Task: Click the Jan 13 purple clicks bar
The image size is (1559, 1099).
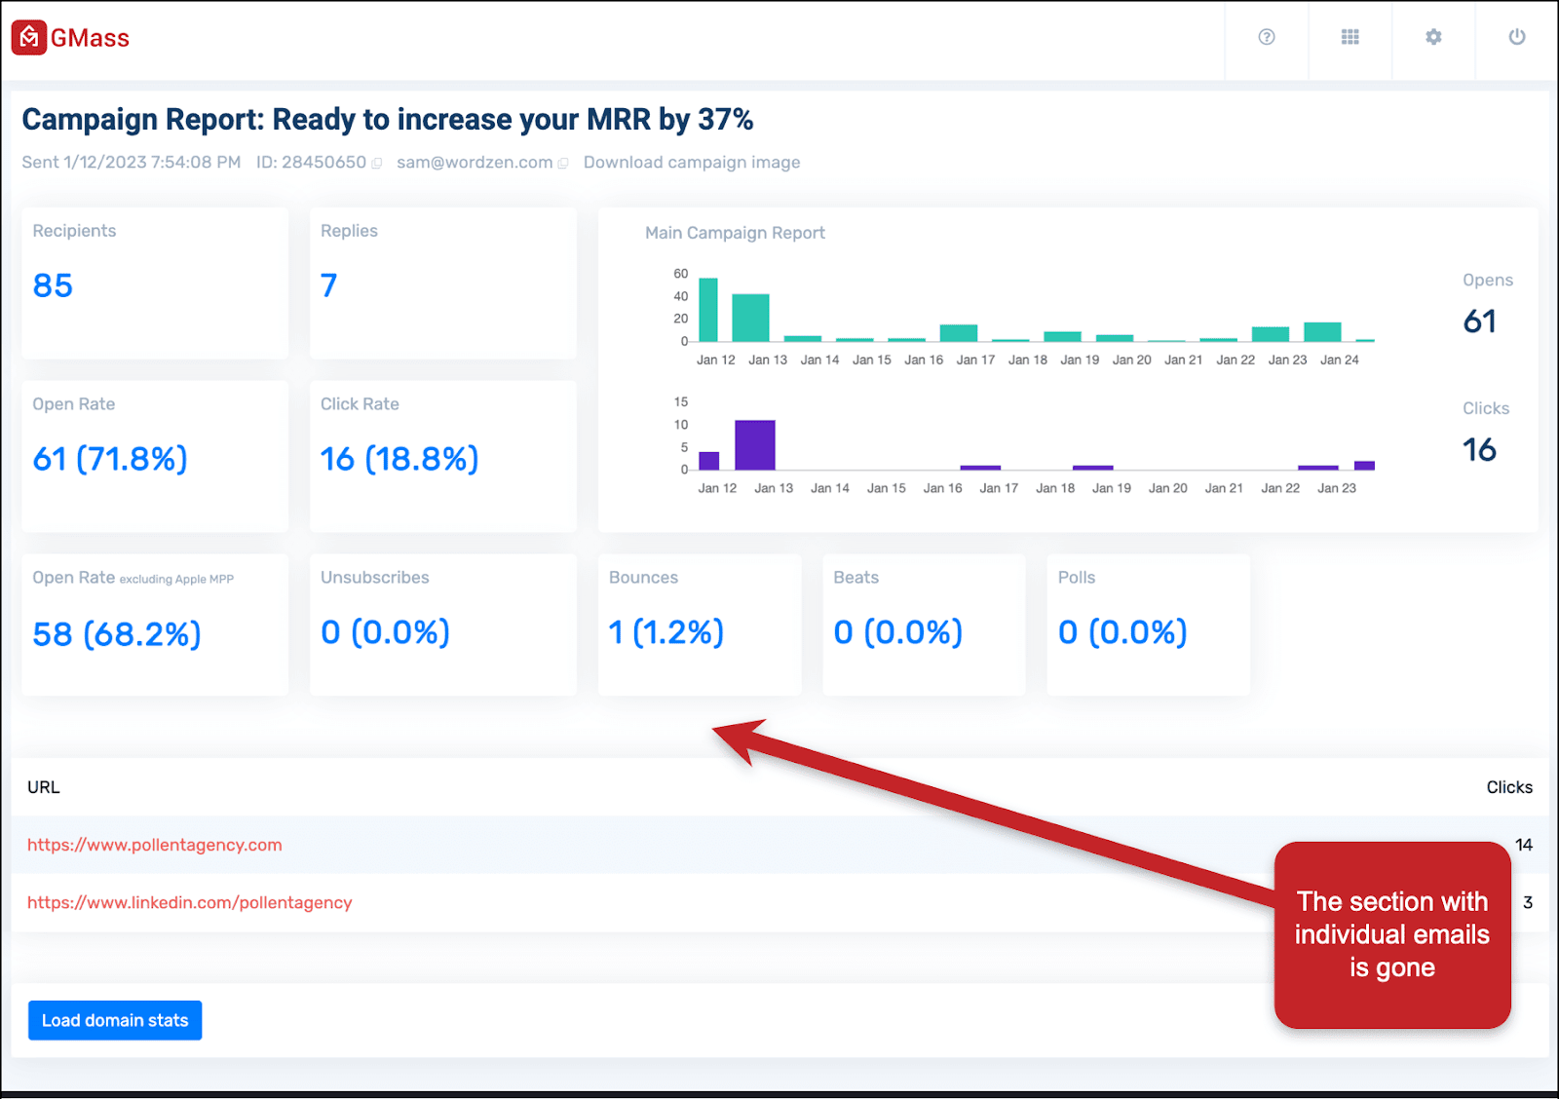Action: pyautogui.click(x=755, y=445)
